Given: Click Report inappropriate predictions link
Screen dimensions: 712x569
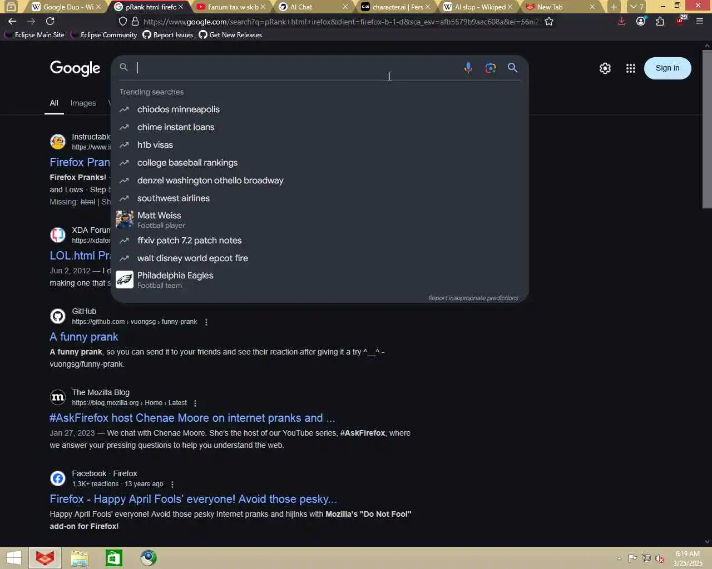Looking at the screenshot, I should point(473,298).
